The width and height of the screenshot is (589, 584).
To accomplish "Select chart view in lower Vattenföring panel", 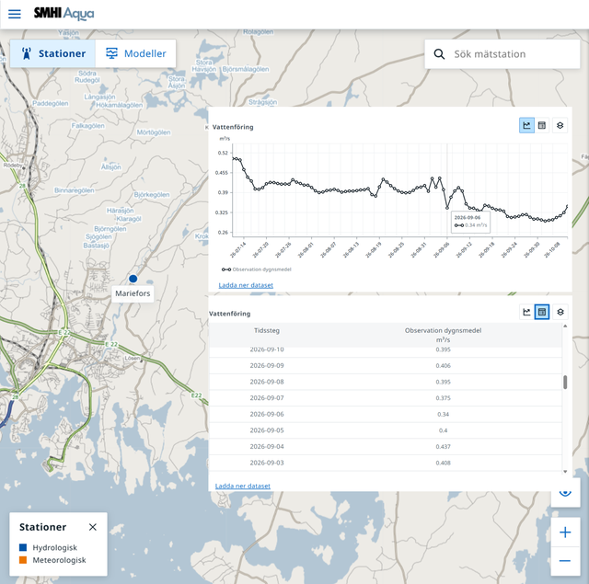I will (526, 312).
